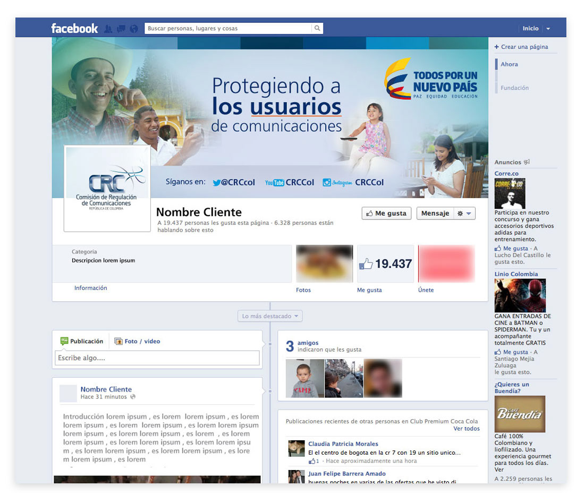Click the Corre.co ad image
Image resolution: width=585 pixels, height=503 pixels.
tap(510, 193)
